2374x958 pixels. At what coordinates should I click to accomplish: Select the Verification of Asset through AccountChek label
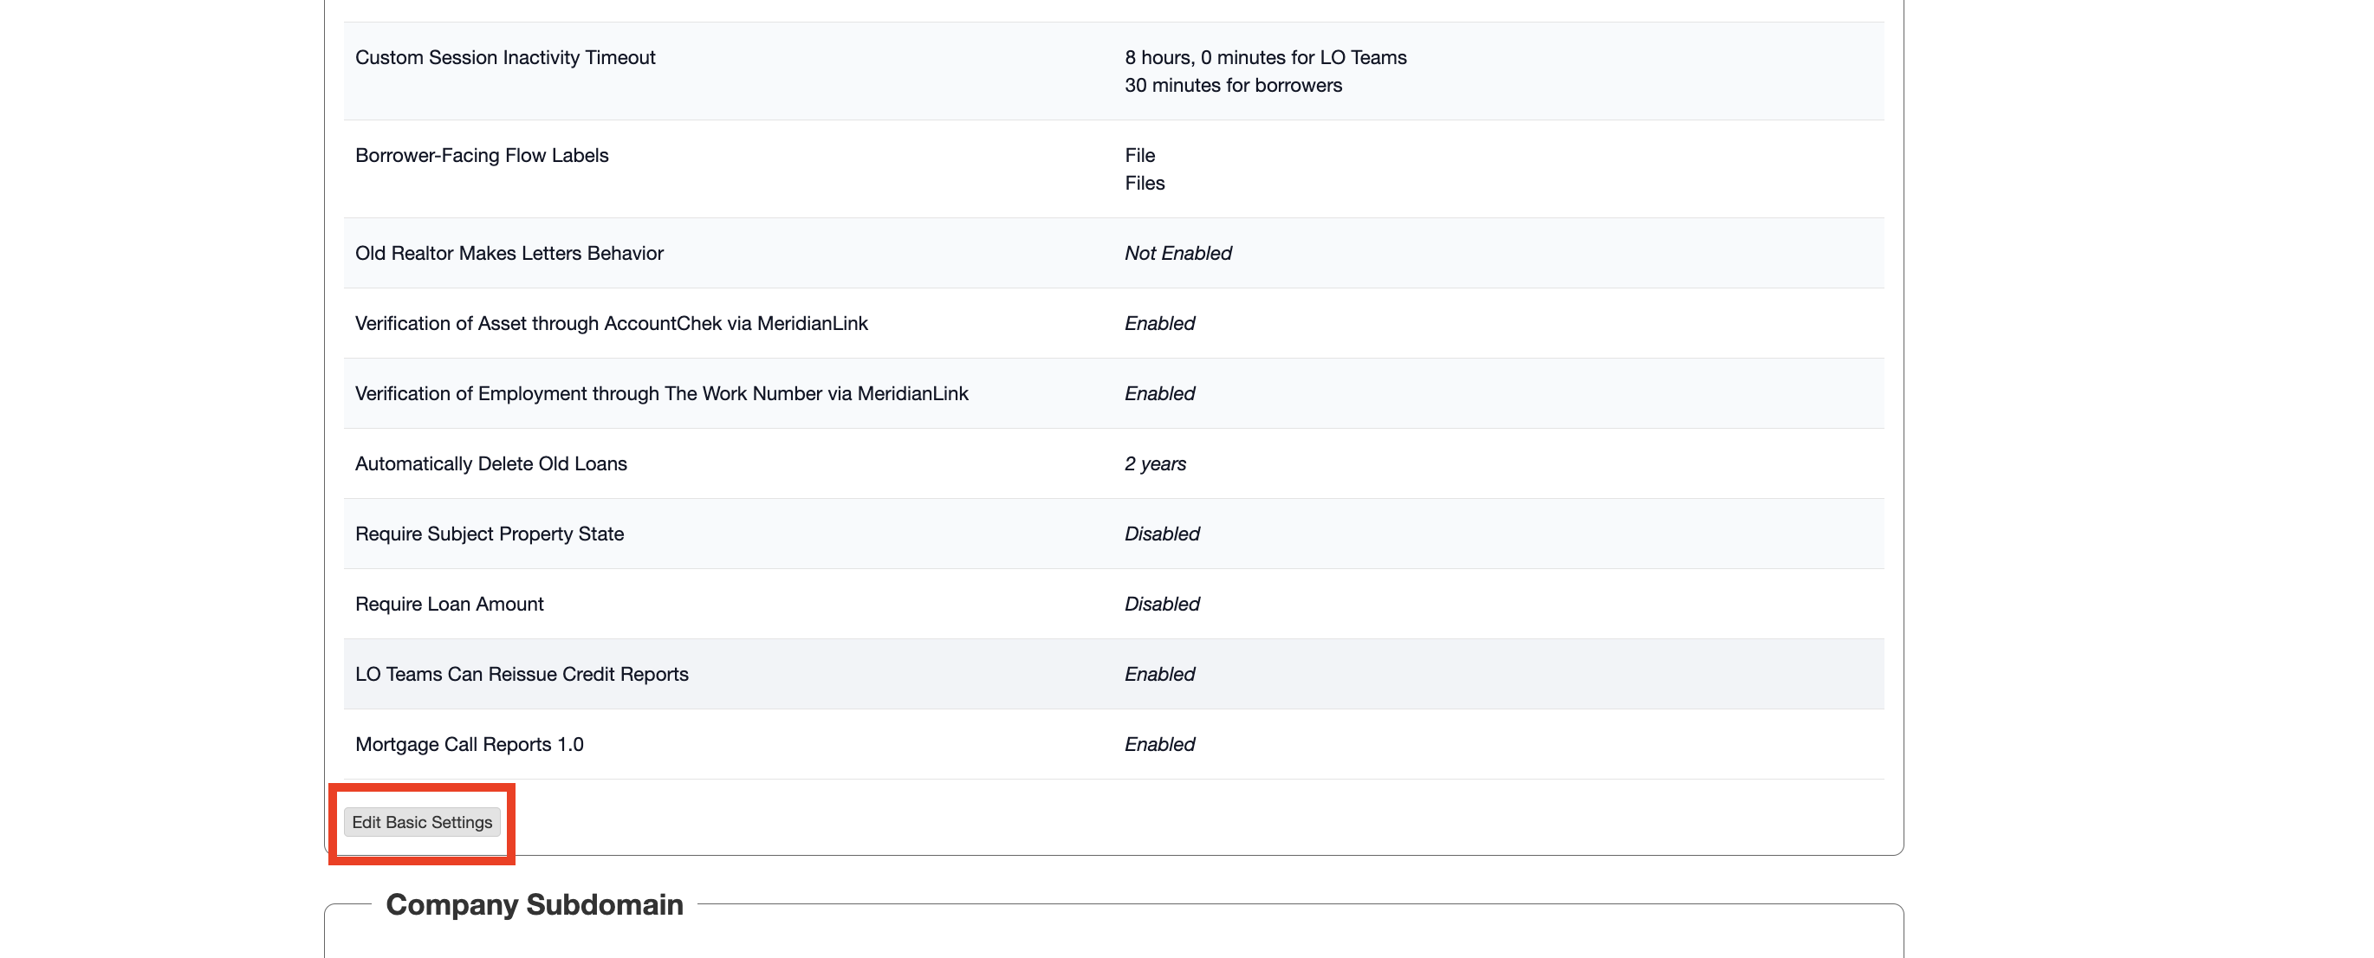611,323
